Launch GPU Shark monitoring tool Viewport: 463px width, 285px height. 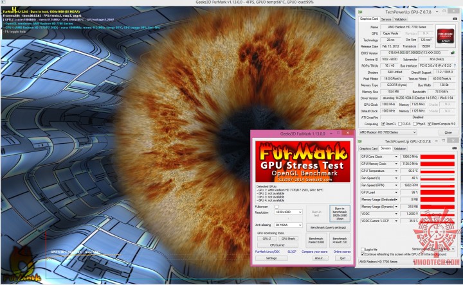tap(288, 239)
